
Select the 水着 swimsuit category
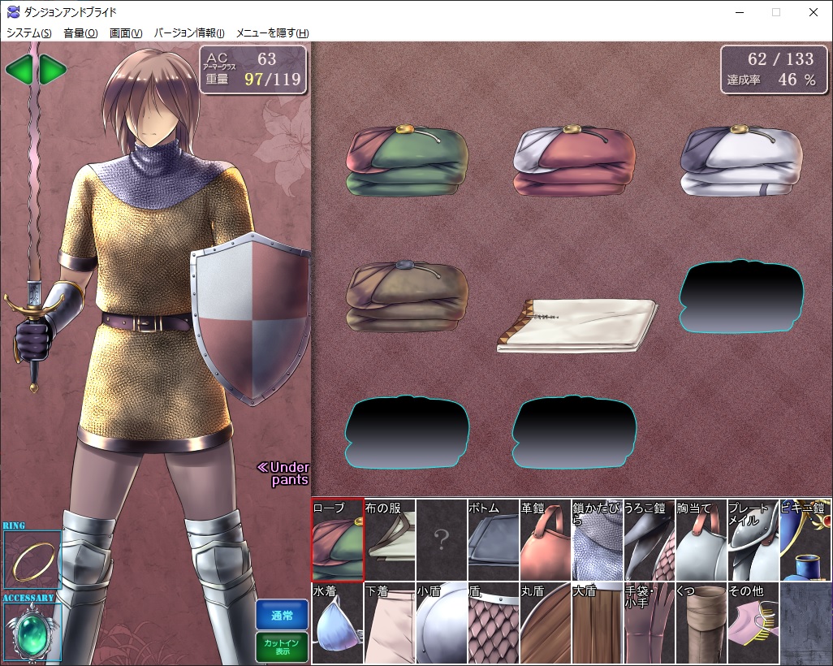point(338,623)
